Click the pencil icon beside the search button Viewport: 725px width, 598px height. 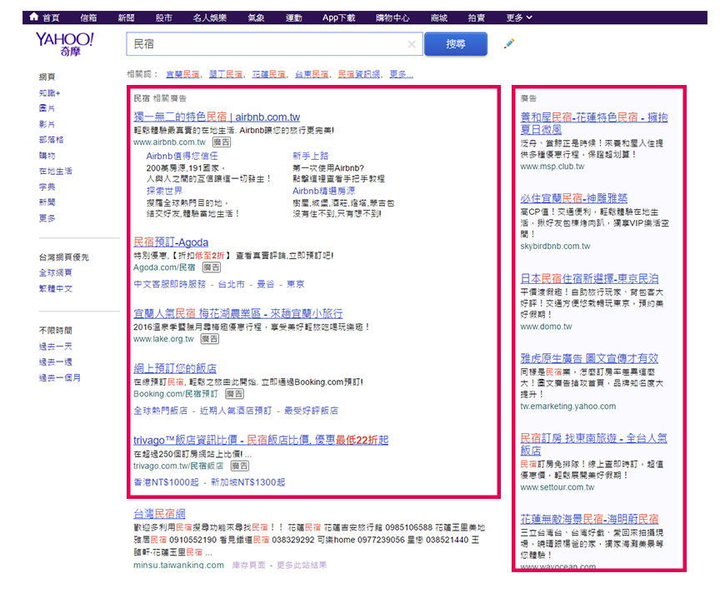509,44
